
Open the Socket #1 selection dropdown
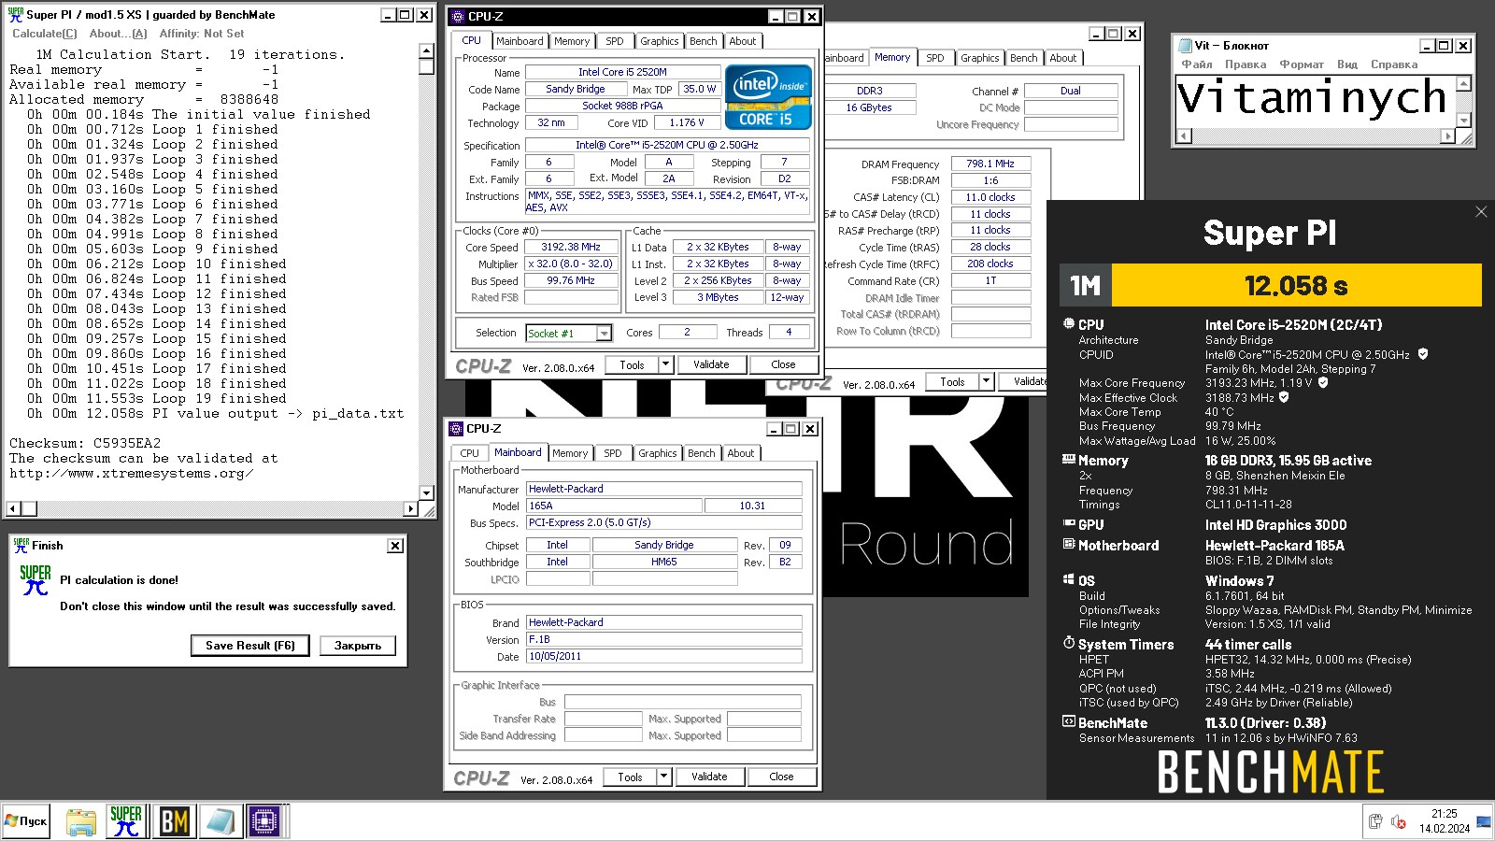tap(605, 334)
